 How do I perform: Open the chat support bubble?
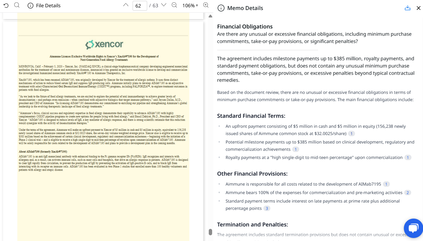[413, 228]
